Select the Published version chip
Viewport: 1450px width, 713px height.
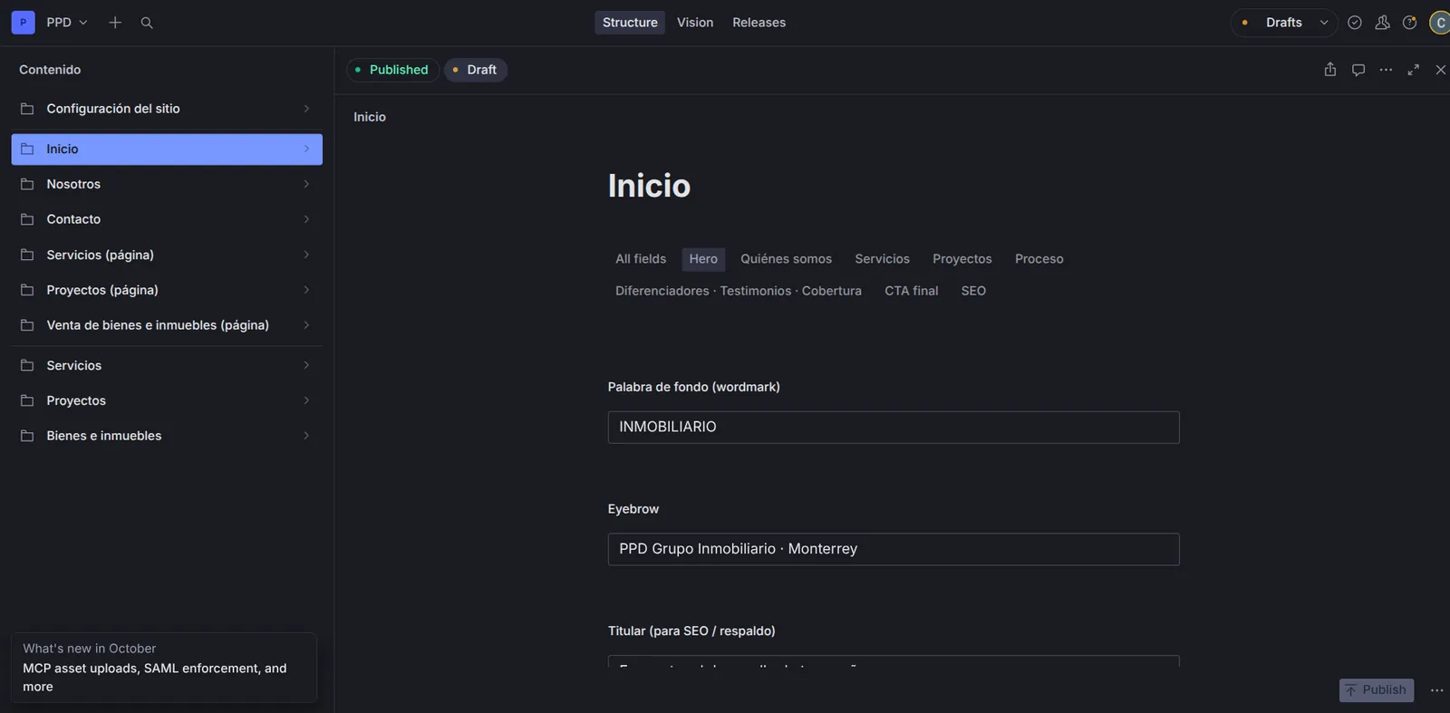click(x=392, y=70)
